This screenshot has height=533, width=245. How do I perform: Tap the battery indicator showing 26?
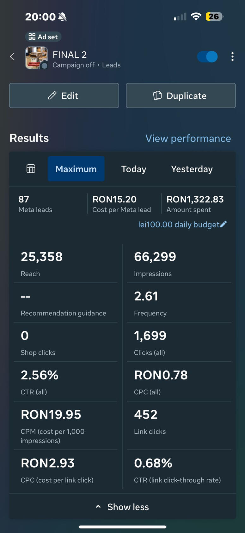(x=214, y=16)
